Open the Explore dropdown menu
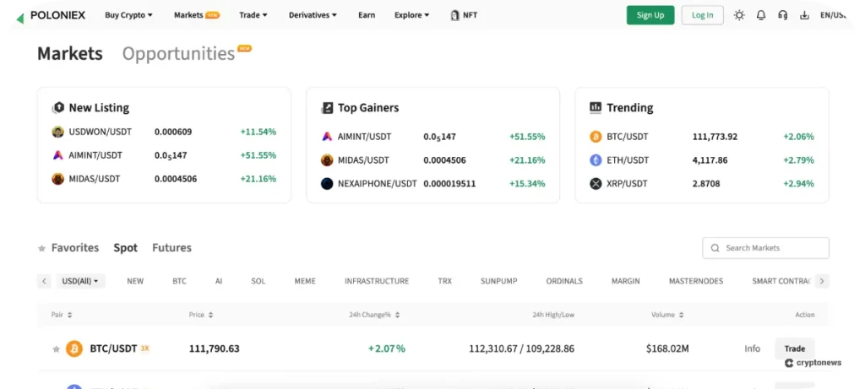Image resolution: width=865 pixels, height=389 pixels. click(411, 15)
